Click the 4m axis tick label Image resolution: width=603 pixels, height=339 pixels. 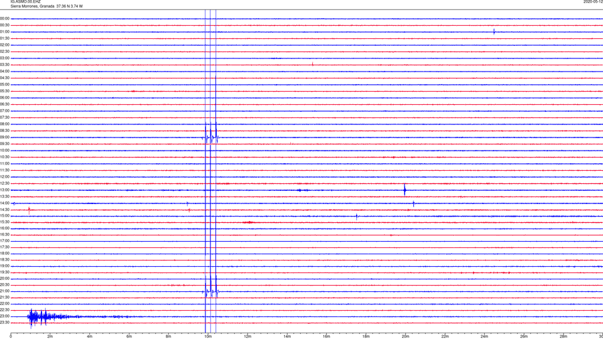(x=90, y=336)
